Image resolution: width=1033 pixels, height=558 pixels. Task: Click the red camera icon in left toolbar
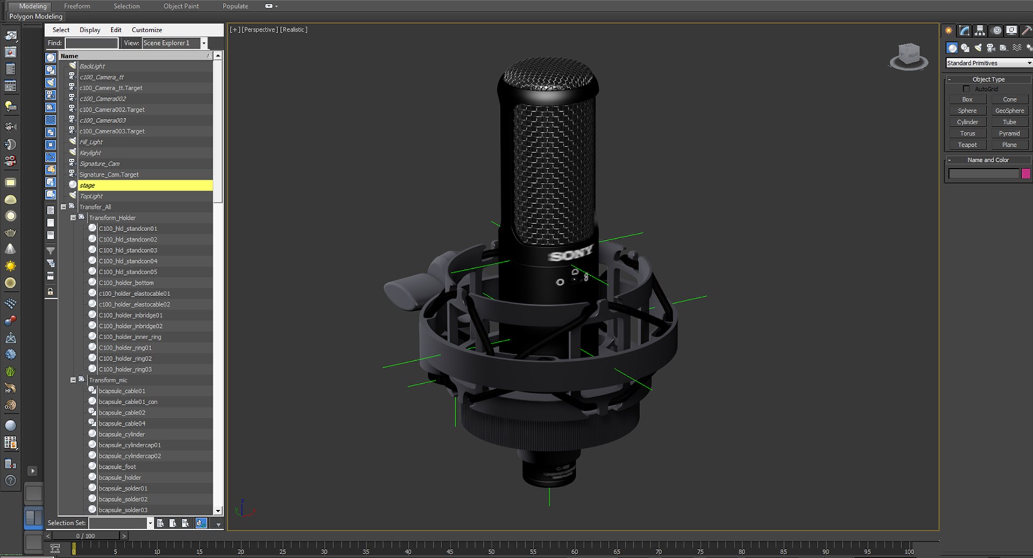(x=10, y=161)
